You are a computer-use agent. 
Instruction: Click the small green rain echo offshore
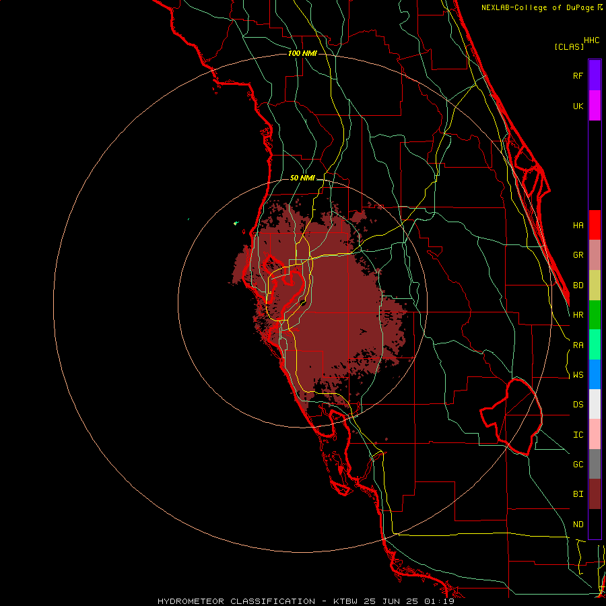(x=236, y=223)
